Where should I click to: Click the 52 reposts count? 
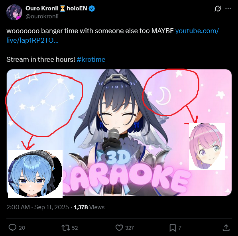pos(75,228)
